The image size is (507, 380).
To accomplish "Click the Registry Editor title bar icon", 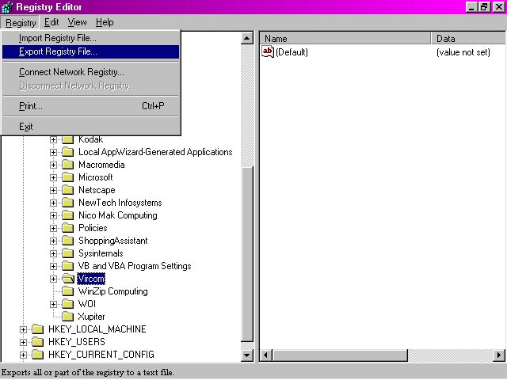I will tap(7, 7).
